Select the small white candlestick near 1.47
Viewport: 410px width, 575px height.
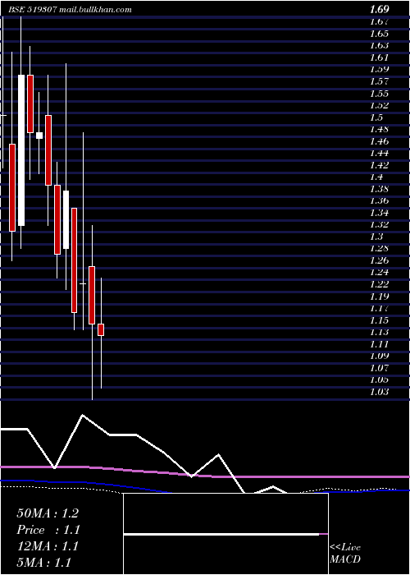click(39, 136)
